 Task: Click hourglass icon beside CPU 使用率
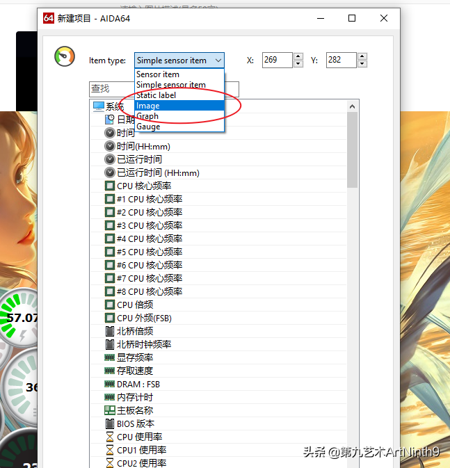(110, 437)
